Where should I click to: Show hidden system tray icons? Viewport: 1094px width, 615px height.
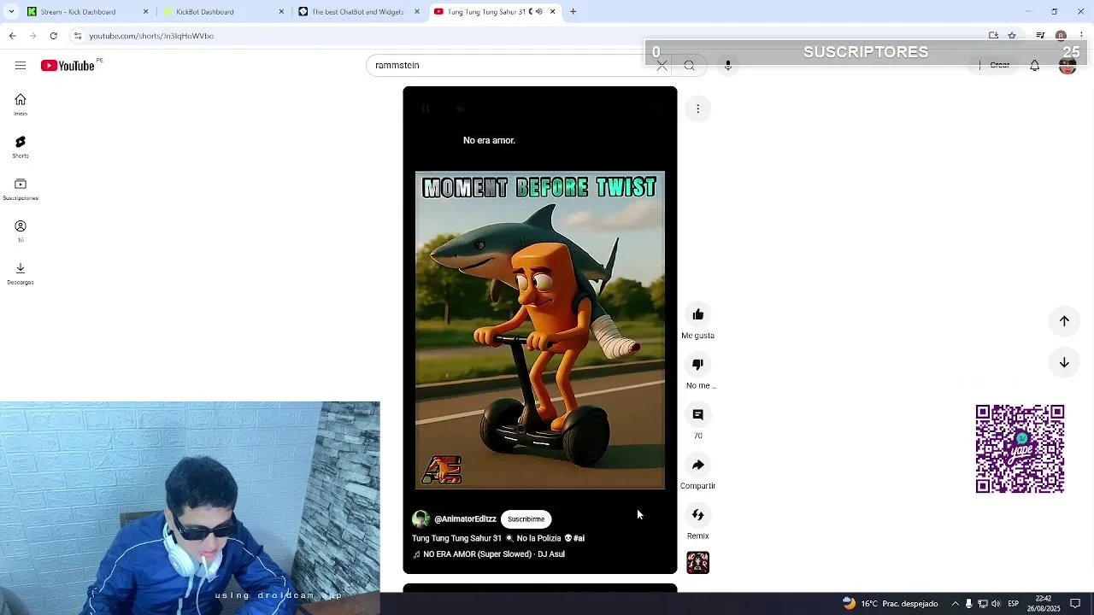tap(956, 604)
